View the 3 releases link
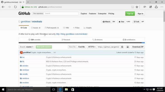Screen dimensions: 165x92 97,40
